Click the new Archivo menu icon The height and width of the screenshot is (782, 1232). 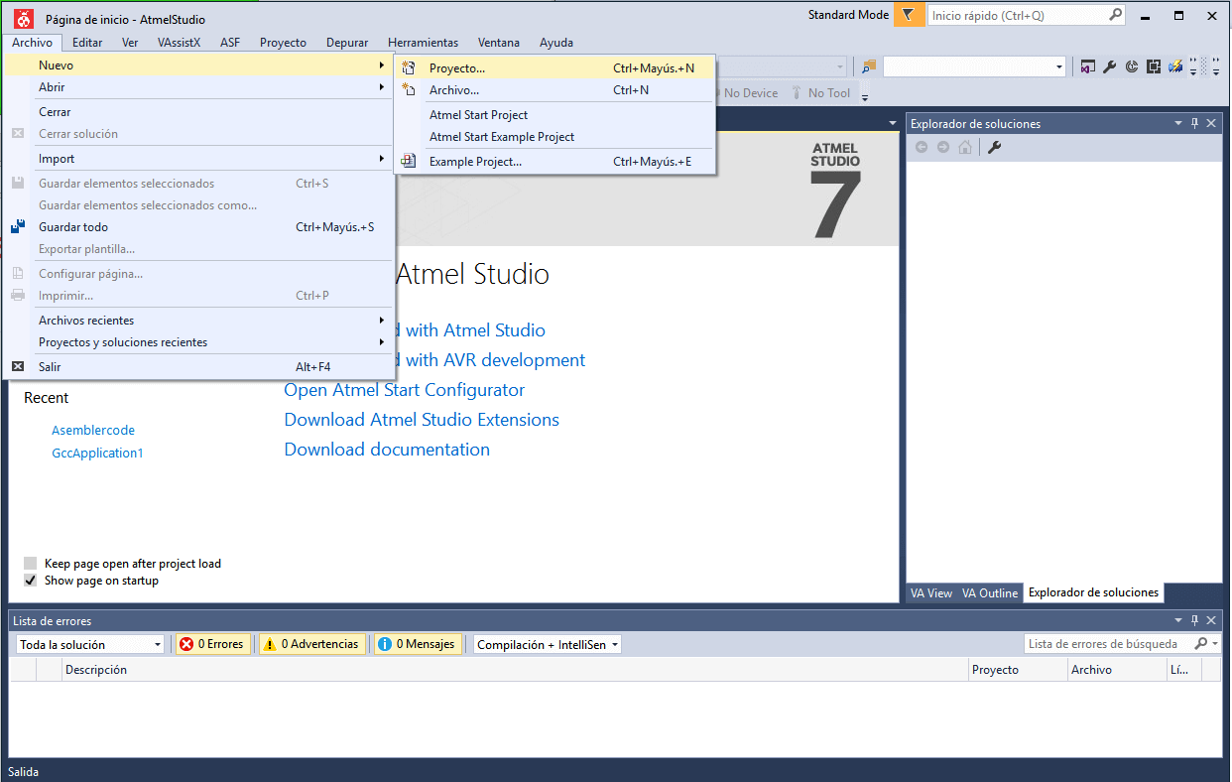[x=408, y=89]
